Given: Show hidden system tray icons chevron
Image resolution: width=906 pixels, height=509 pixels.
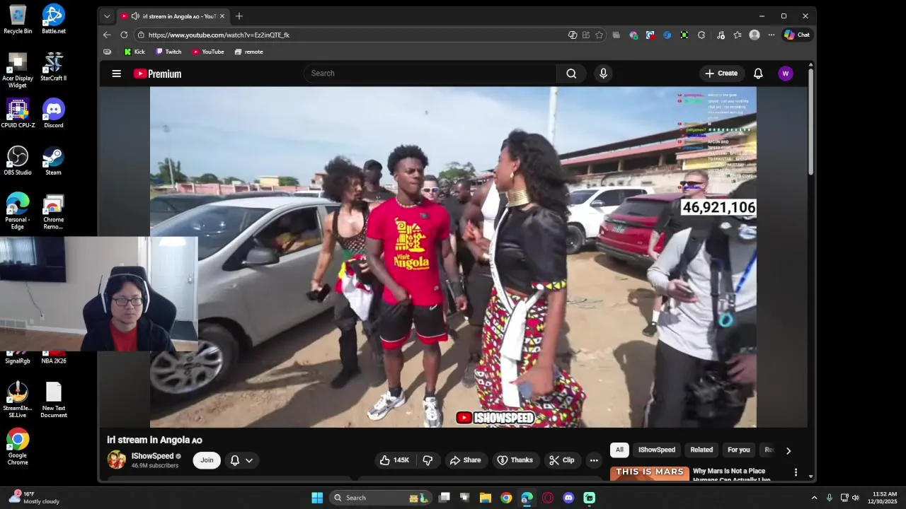Looking at the screenshot, I should tap(814, 498).
